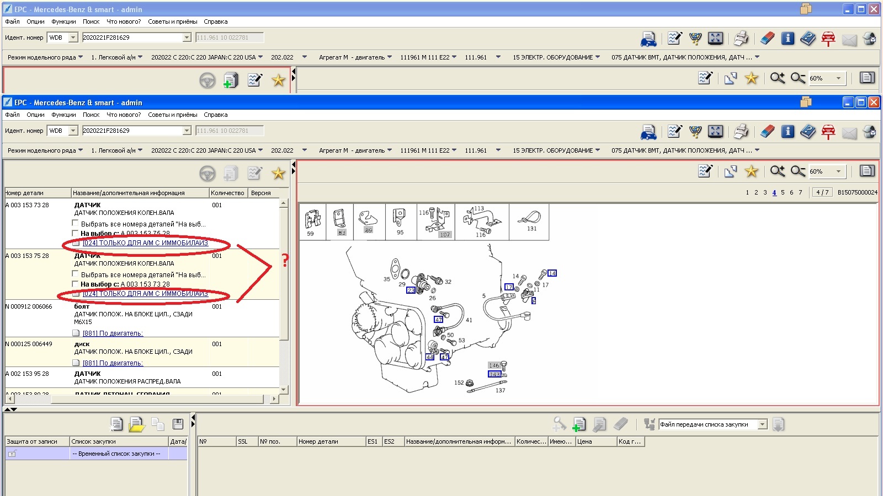Open Справка menu in back window

[215, 21]
